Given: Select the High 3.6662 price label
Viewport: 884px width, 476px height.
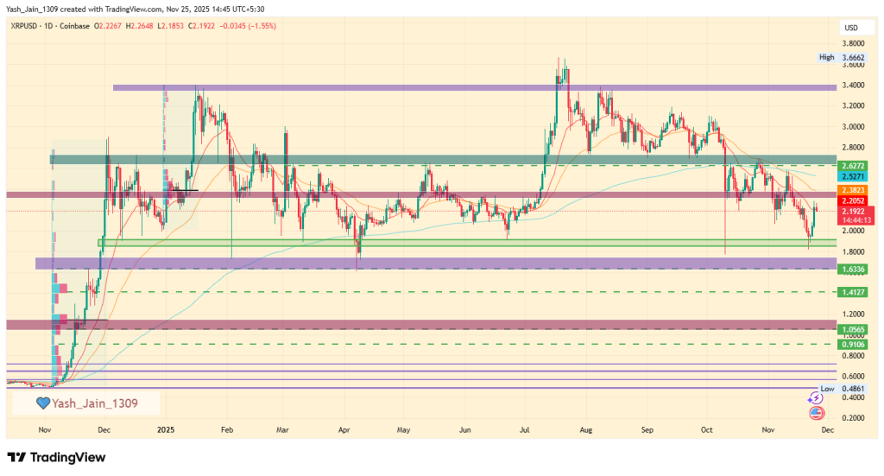Looking at the screenshot, I should tap(840, 57).
